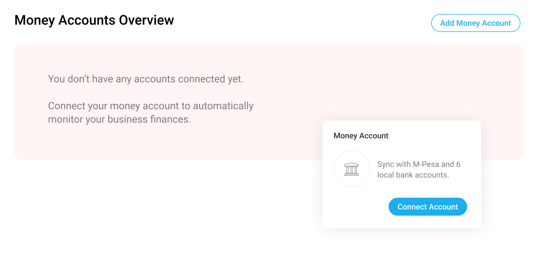Click 'You don't have any accounts connected yet' message
Viewport: 535px width, 254px height.
146,79
